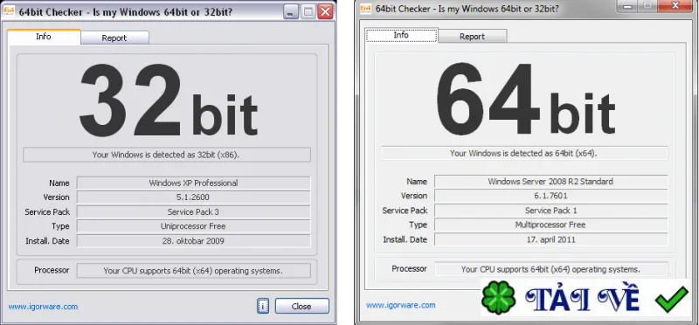Open the Info tab in the 64bit window
This screenshot has height=325, width=699.
click(401, 35)
